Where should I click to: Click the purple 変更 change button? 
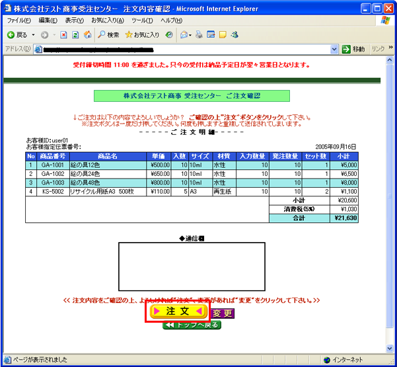tap(223, 313)
